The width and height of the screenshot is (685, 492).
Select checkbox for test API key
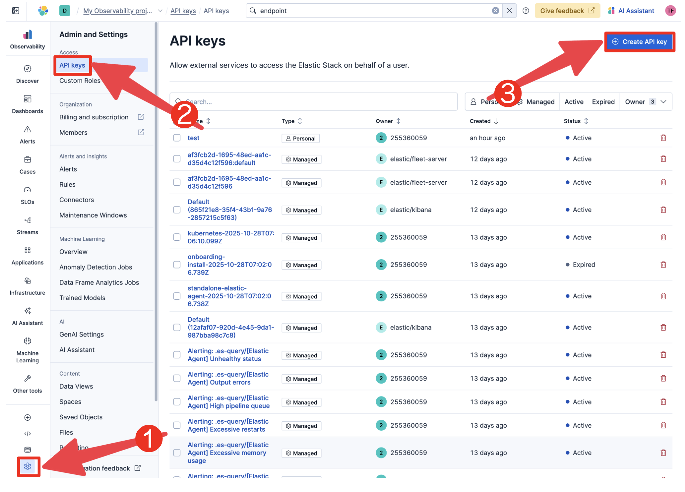click(x=177, y=138)
